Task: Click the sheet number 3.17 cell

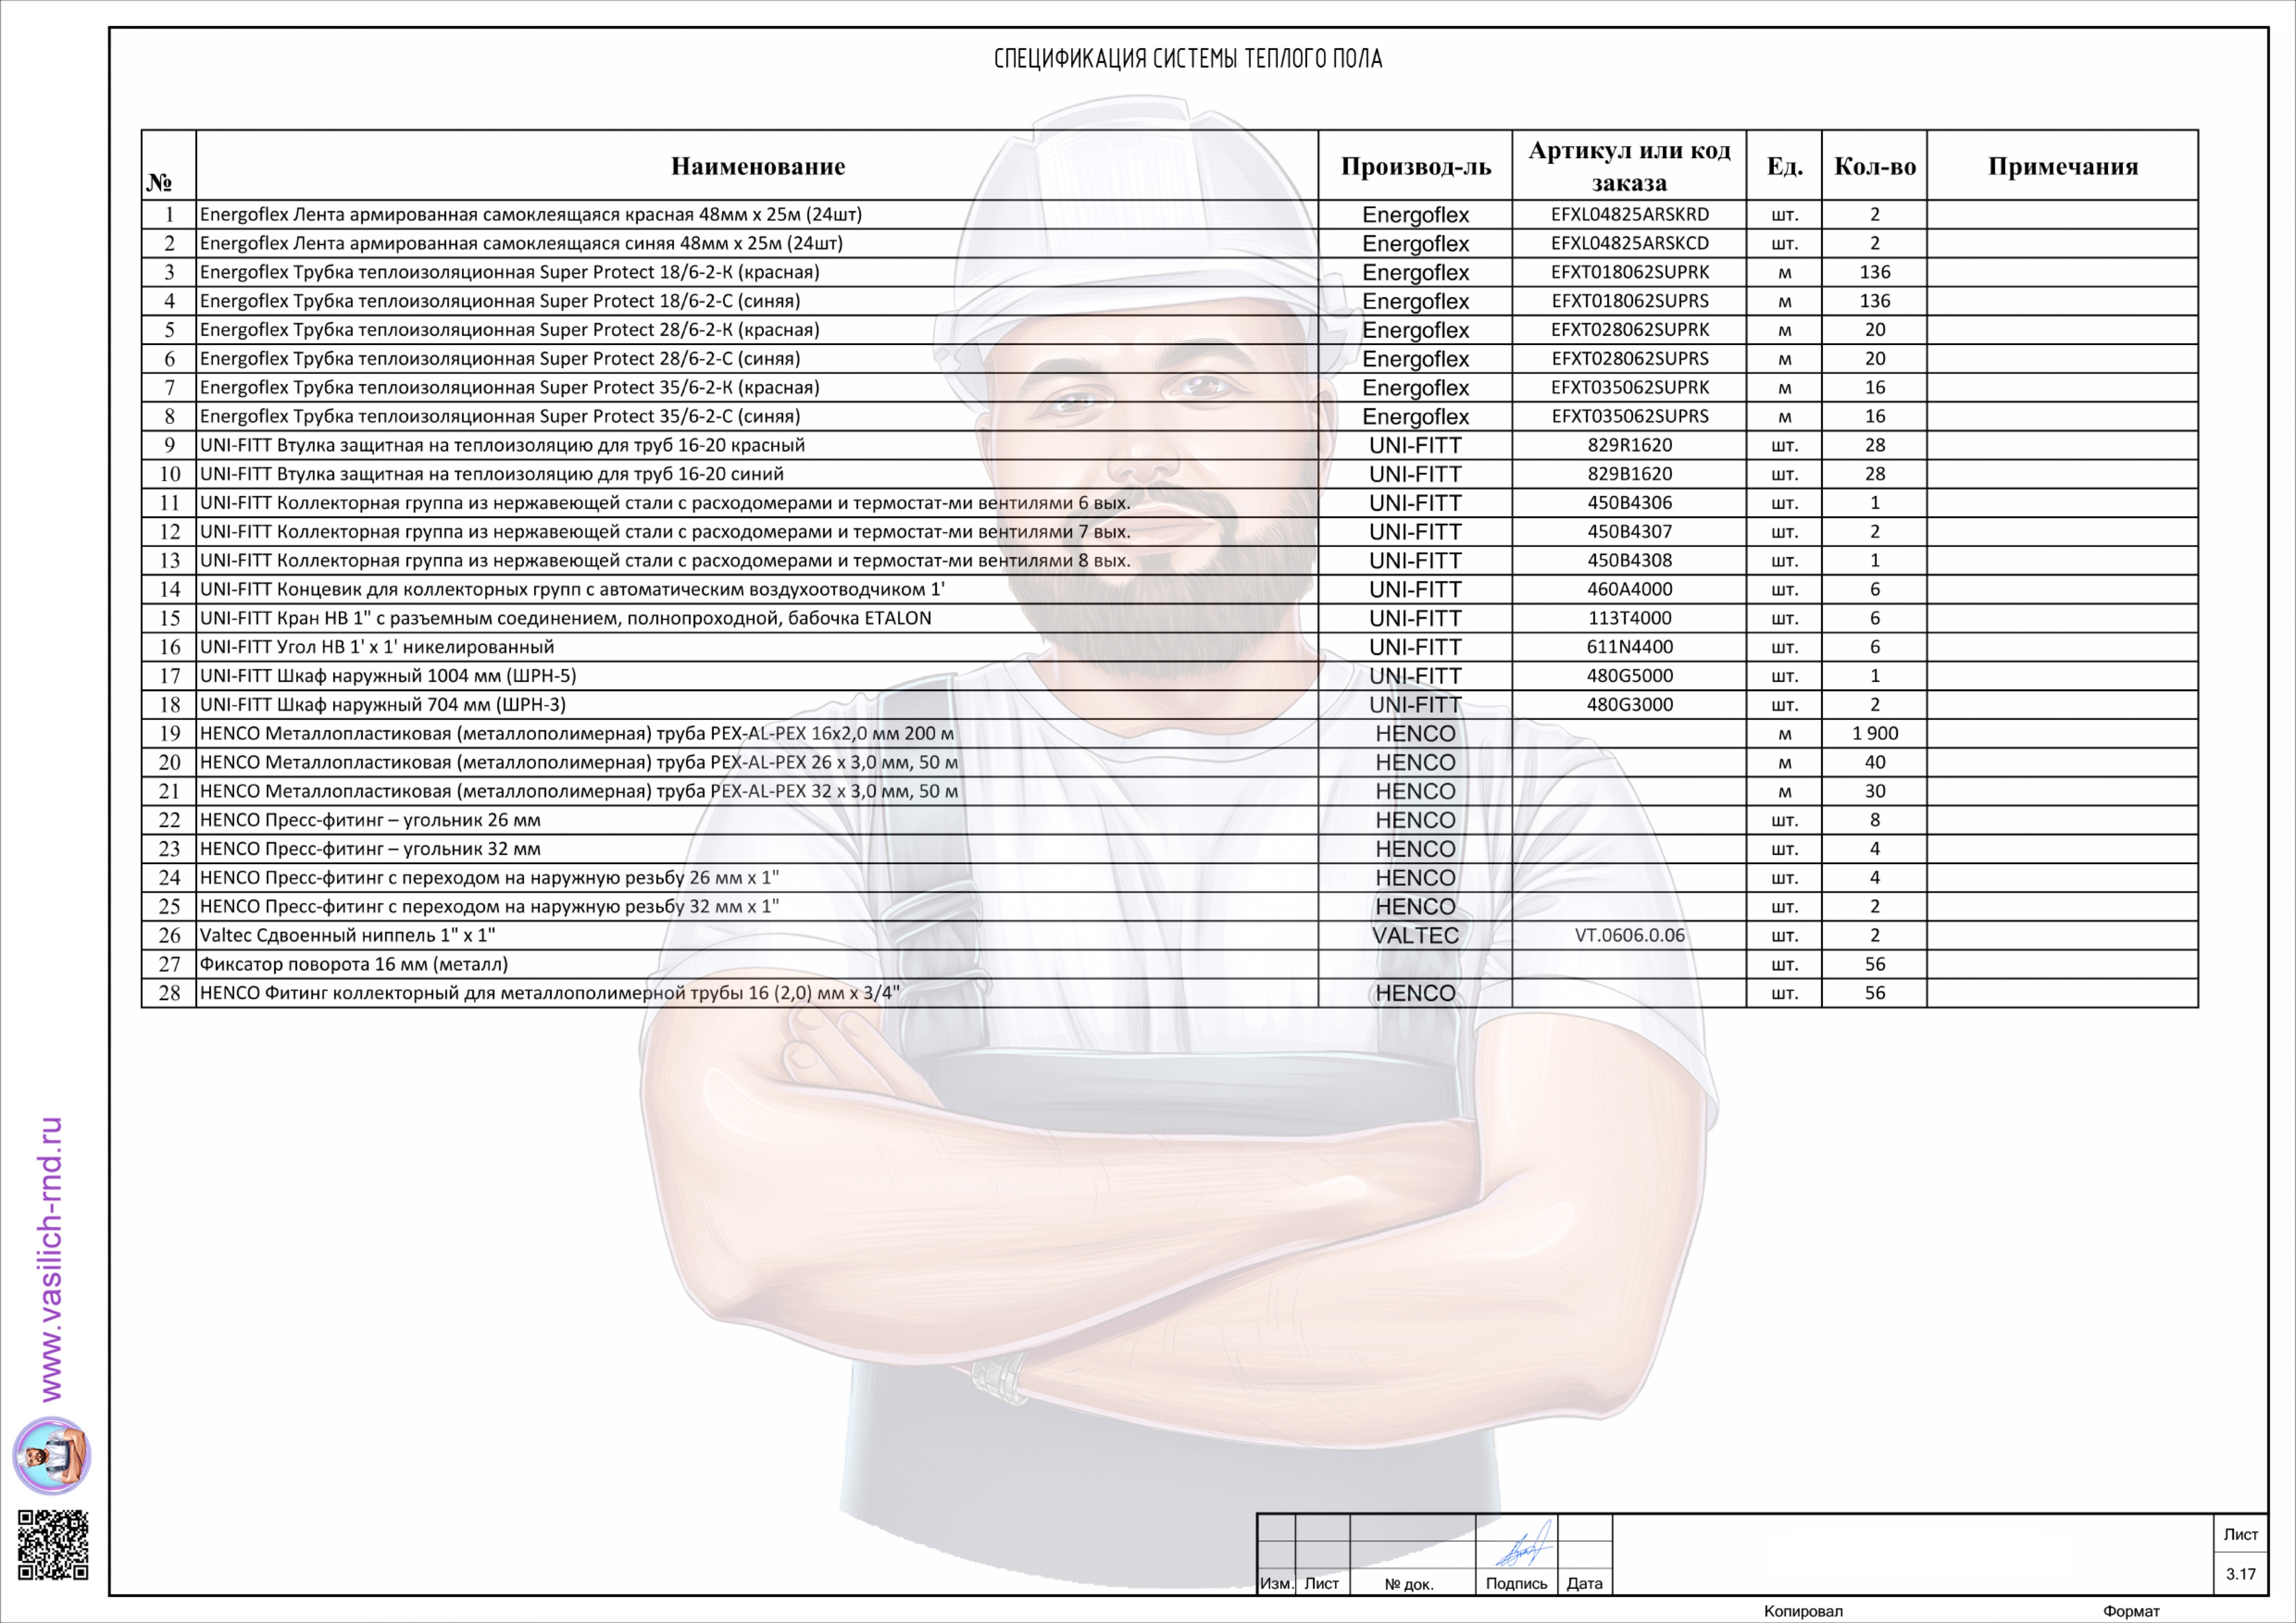Action: [x=2240, y=1574]
